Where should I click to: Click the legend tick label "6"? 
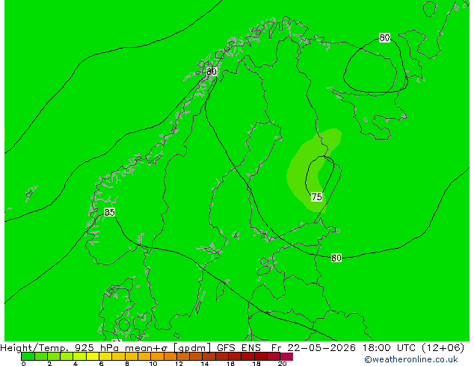pos(101,364)
